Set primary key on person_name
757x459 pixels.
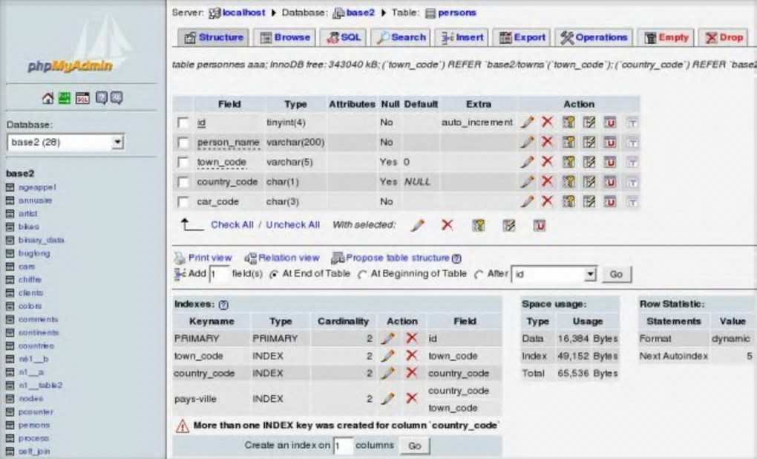pos(568,143)
